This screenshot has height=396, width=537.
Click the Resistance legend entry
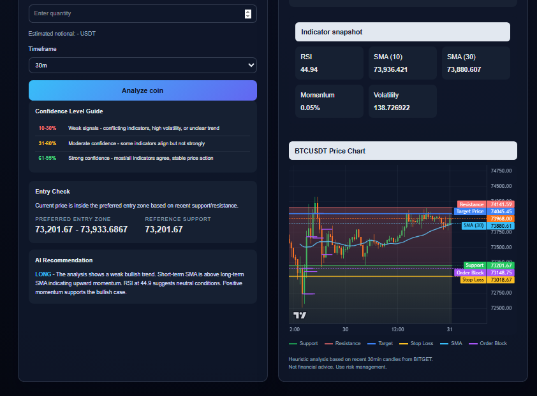(x=342, y=343)
